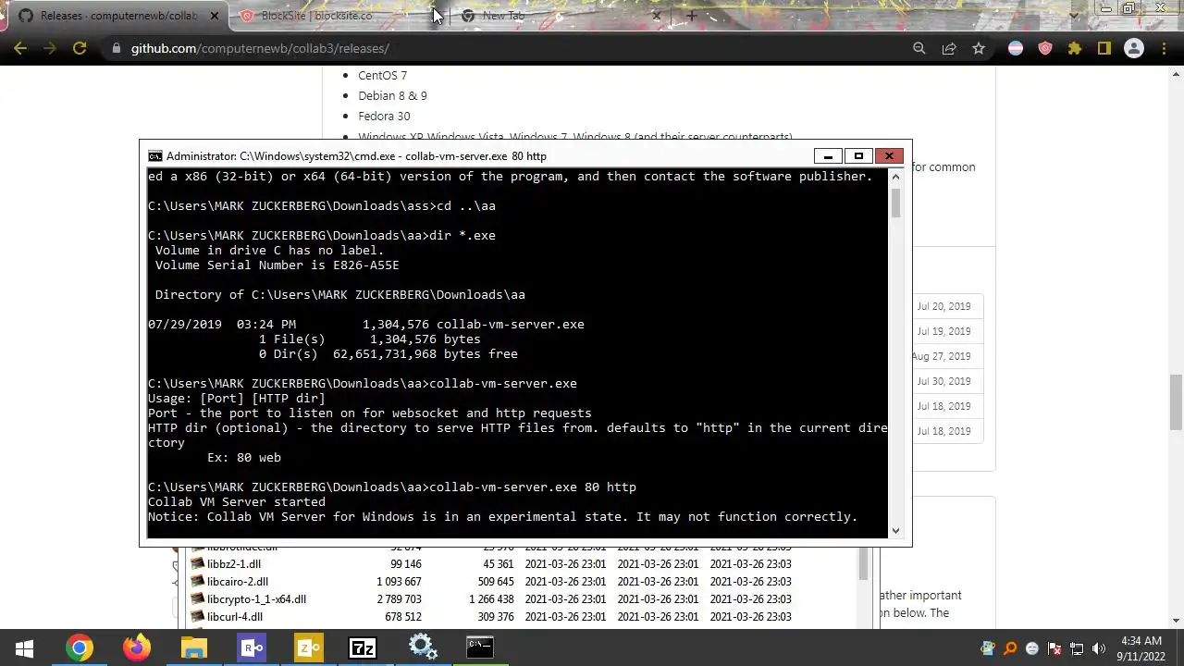Click cmd scrollbar down arrow

point(895,531)
